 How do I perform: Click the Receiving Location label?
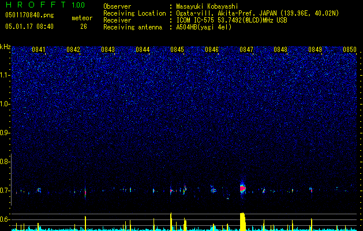[134, 13]
